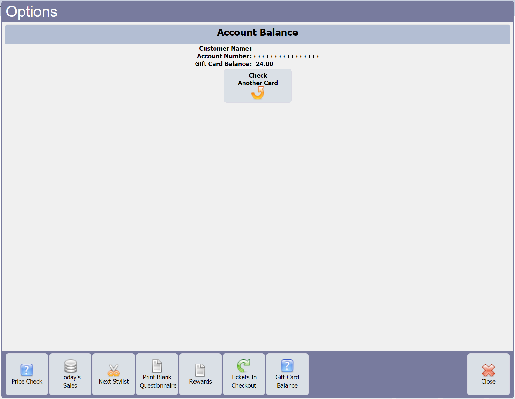
Task: Open Gift Card Balance lookup
Action: pos(287,374)
